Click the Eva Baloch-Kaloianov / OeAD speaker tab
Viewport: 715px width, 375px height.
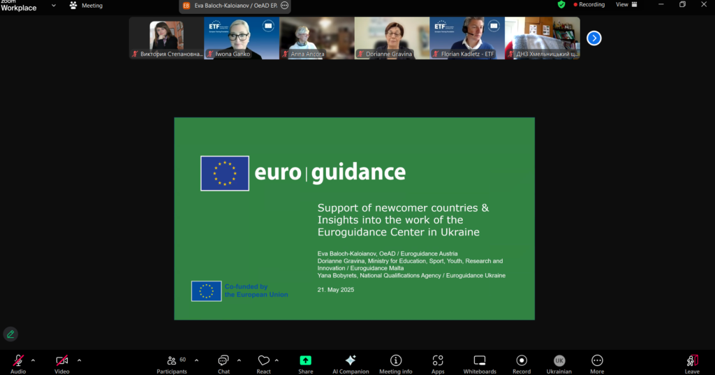[x=235, y=6]
